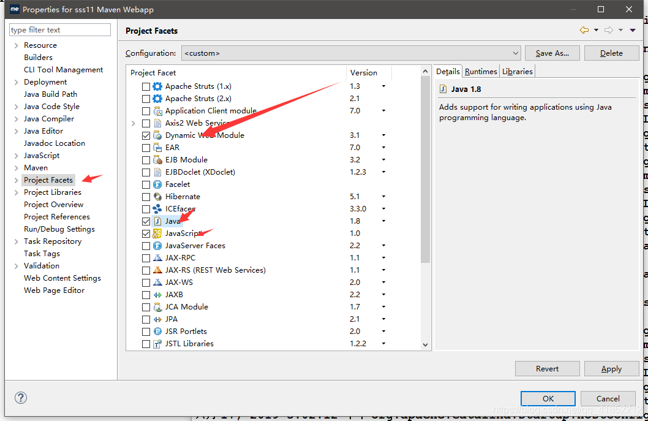
Task: Click the JAX-RPC facet icon
Action: pos(157,258)
